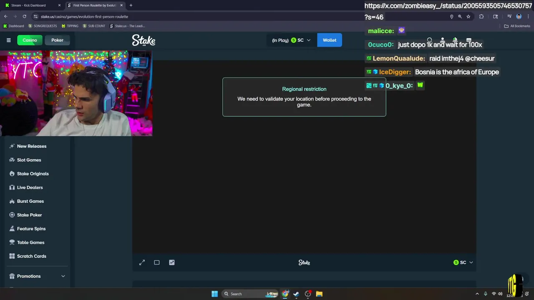Open Slot Games category
This screenshot has height=300, width=534.
29,160
